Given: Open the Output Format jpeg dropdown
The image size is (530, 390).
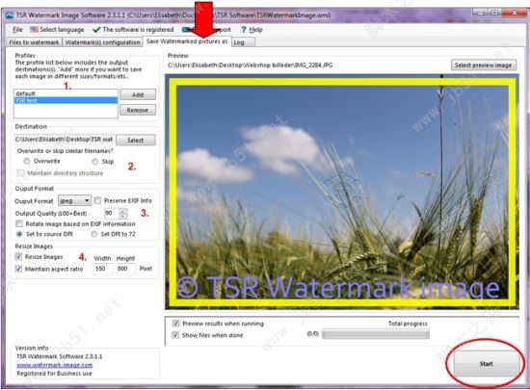Looking at the screenshot, I should pyautogui.click(x=74, y=200).
